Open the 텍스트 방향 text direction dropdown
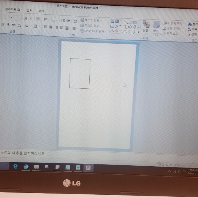 click(91, 20)
